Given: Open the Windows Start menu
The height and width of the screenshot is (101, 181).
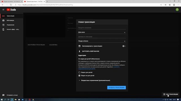Looking at the screenshot, I should pos(2,100).
